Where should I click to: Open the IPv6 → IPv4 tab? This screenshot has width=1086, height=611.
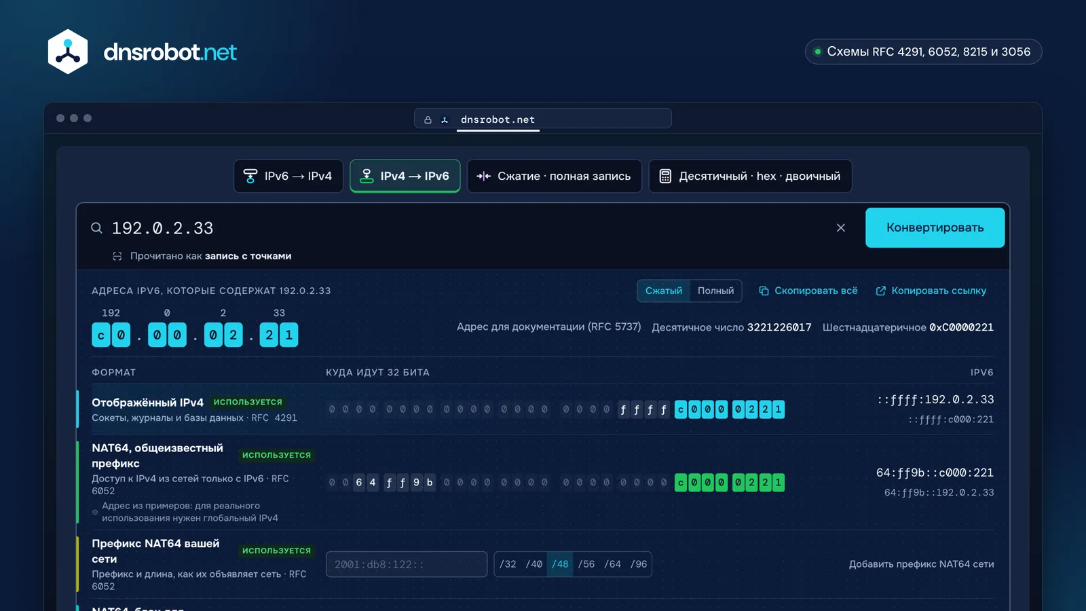[x=288, y=176]
